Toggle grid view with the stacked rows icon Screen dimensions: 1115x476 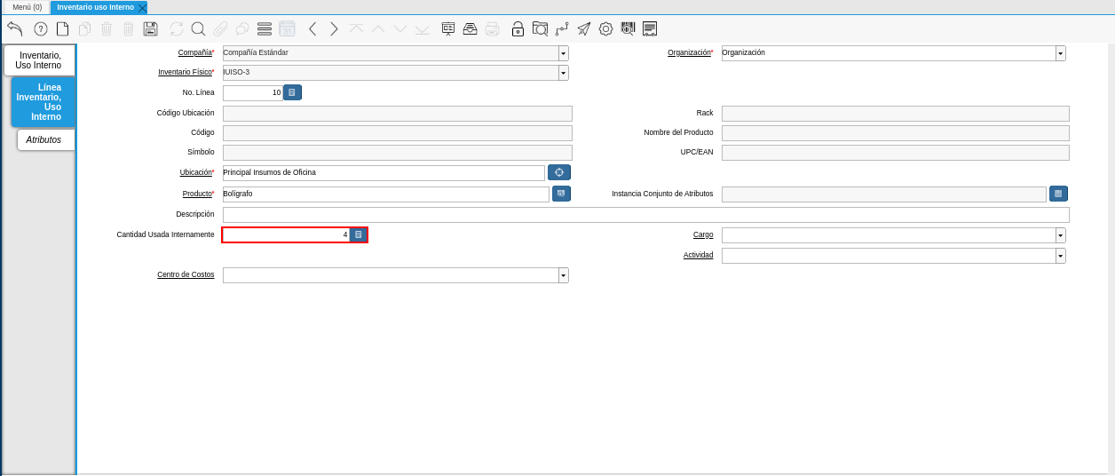265,28
